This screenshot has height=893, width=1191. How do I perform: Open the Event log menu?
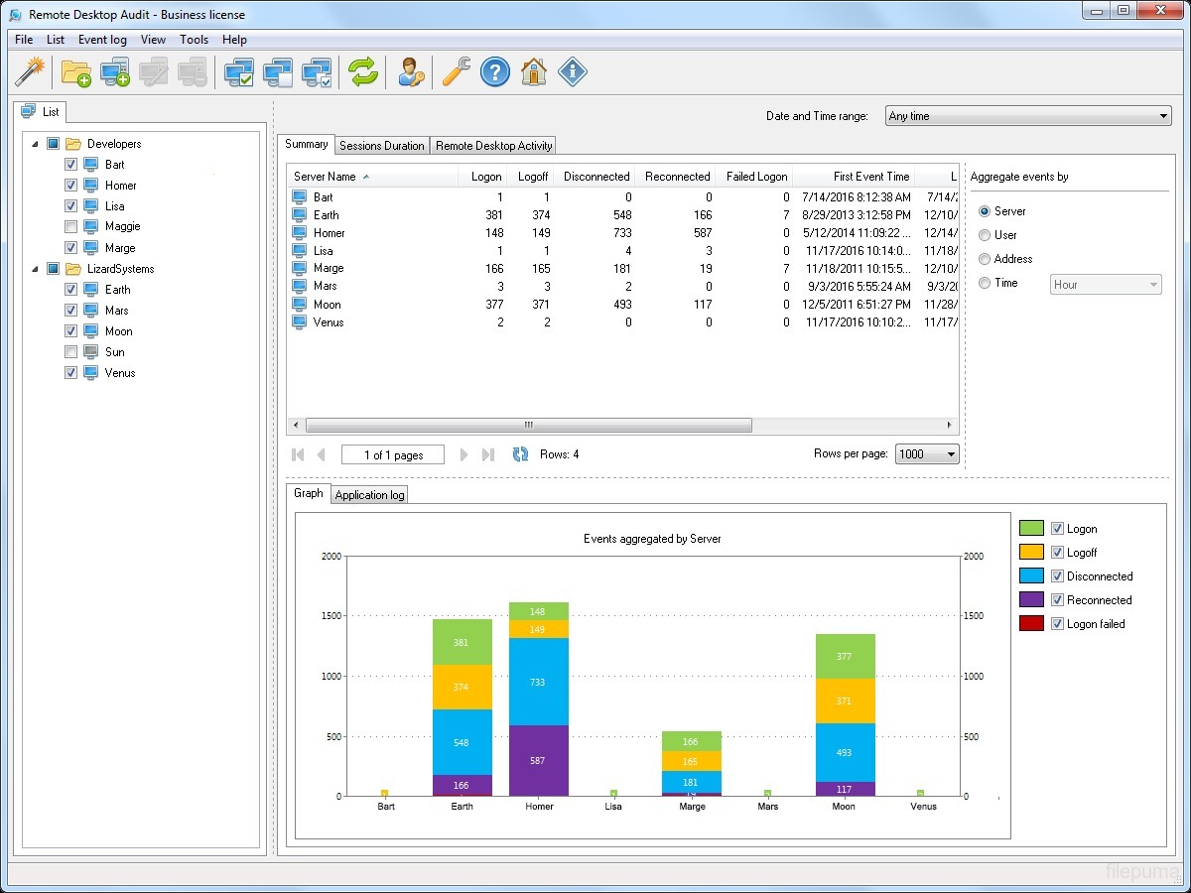click(102, 40)
